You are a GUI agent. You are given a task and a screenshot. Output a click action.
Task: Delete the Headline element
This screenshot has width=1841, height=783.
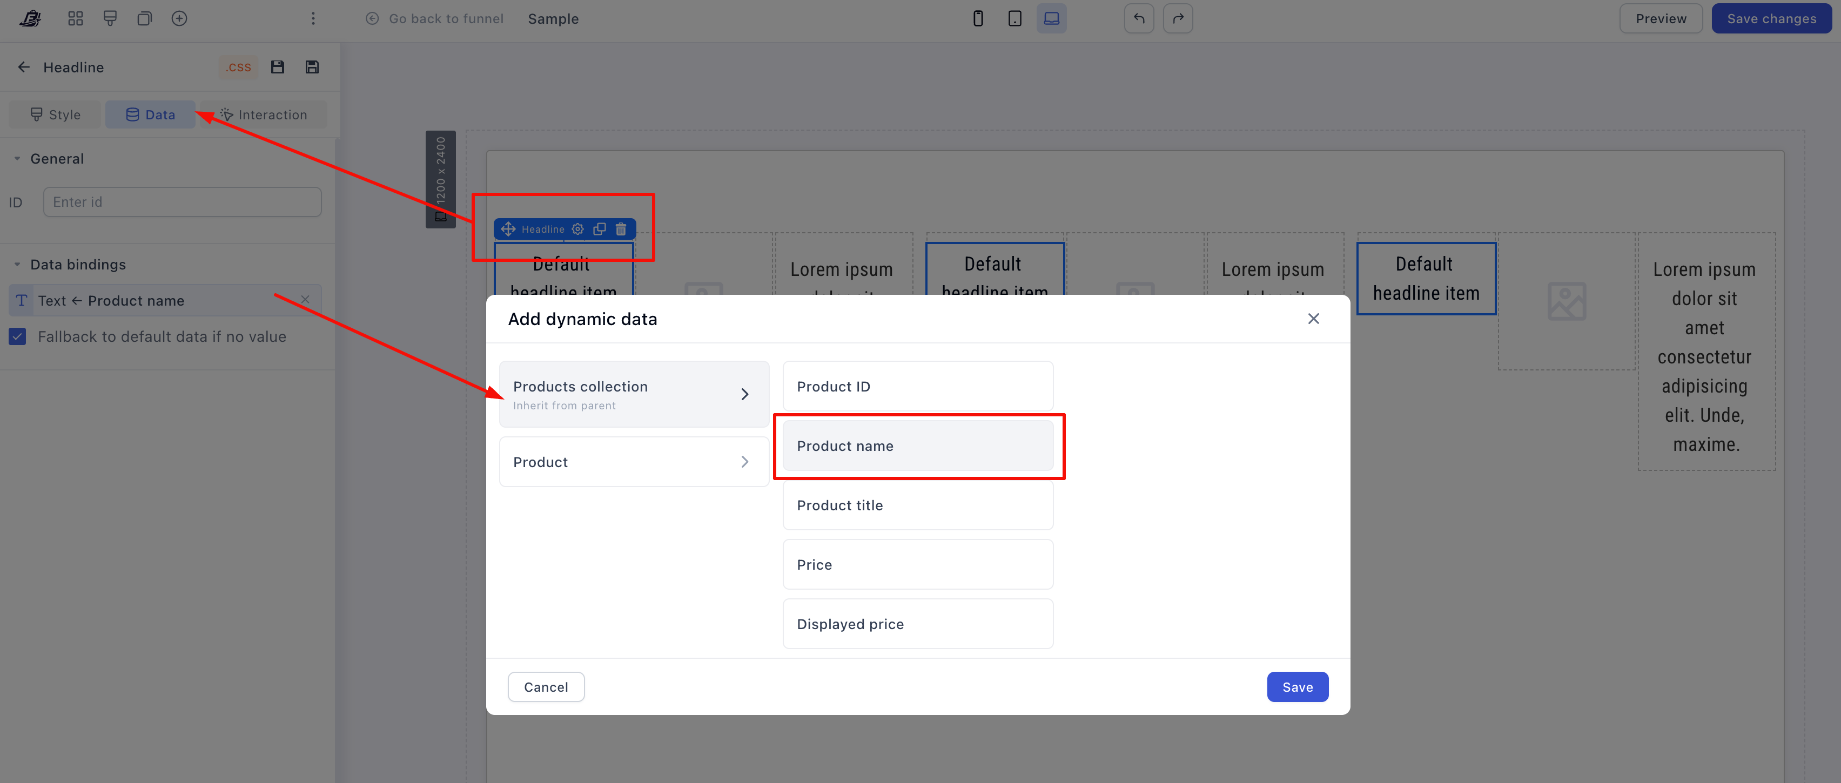point(621,230)
